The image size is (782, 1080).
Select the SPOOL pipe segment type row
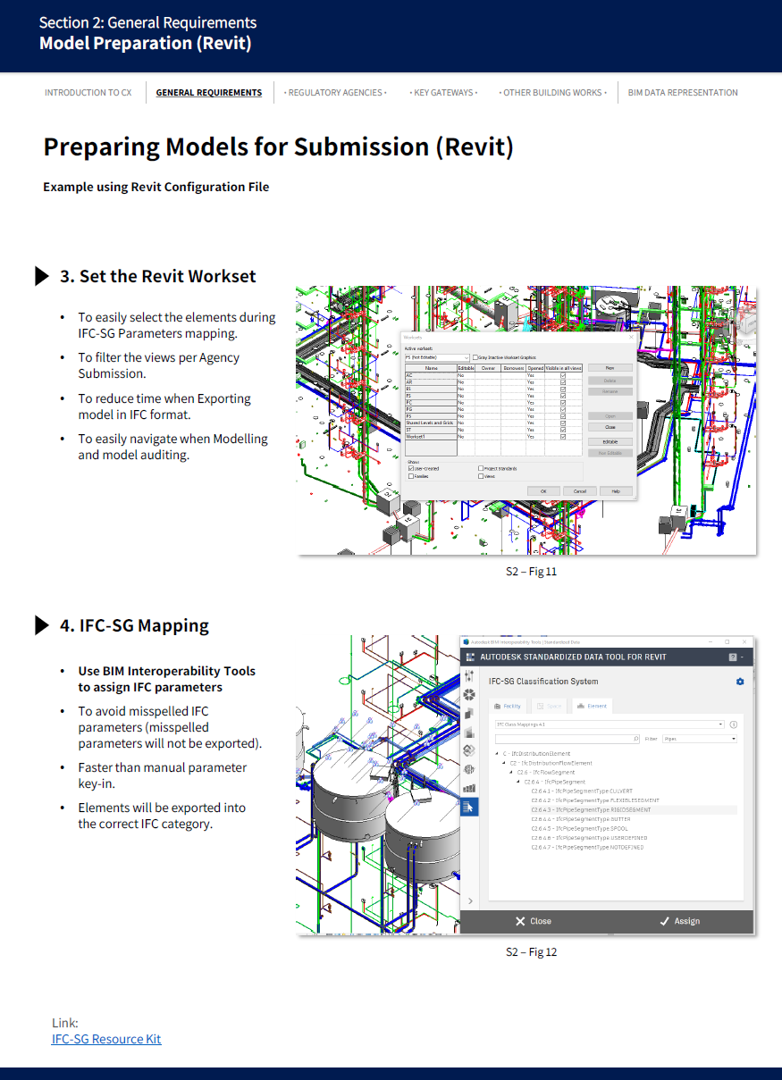[580, 828]
